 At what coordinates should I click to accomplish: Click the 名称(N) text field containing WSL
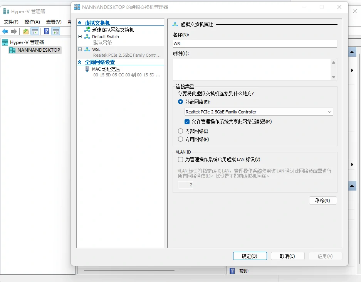[255, 44]
